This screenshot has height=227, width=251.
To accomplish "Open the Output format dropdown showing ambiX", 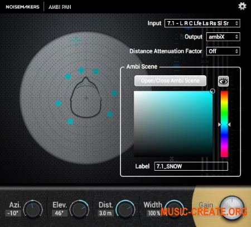I will (223, 37).
